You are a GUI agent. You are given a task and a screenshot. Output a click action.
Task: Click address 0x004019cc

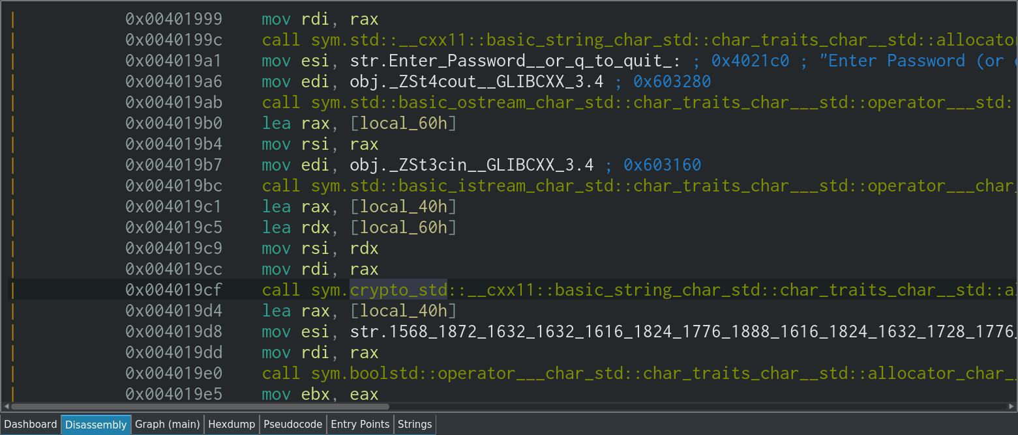coord(173,270)
